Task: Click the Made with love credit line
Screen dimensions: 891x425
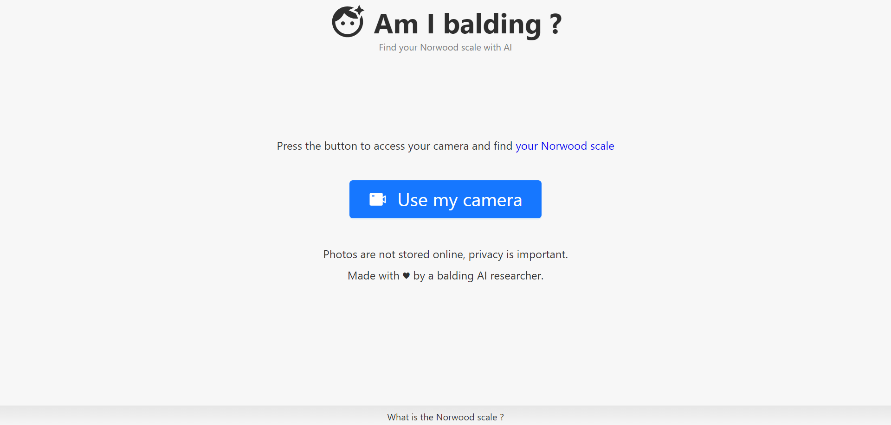Action: [445, 276]
